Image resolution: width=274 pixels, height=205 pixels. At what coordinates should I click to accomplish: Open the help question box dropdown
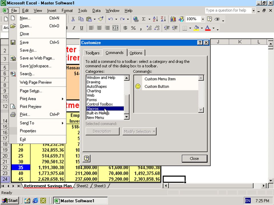click(x=253, y=11)
